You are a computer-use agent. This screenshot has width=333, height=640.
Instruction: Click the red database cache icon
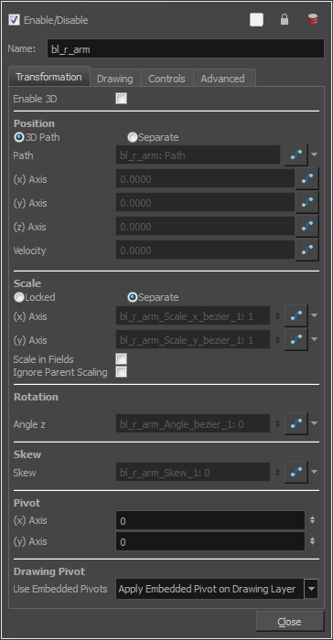pyautogui.click(x=313, y=19)
